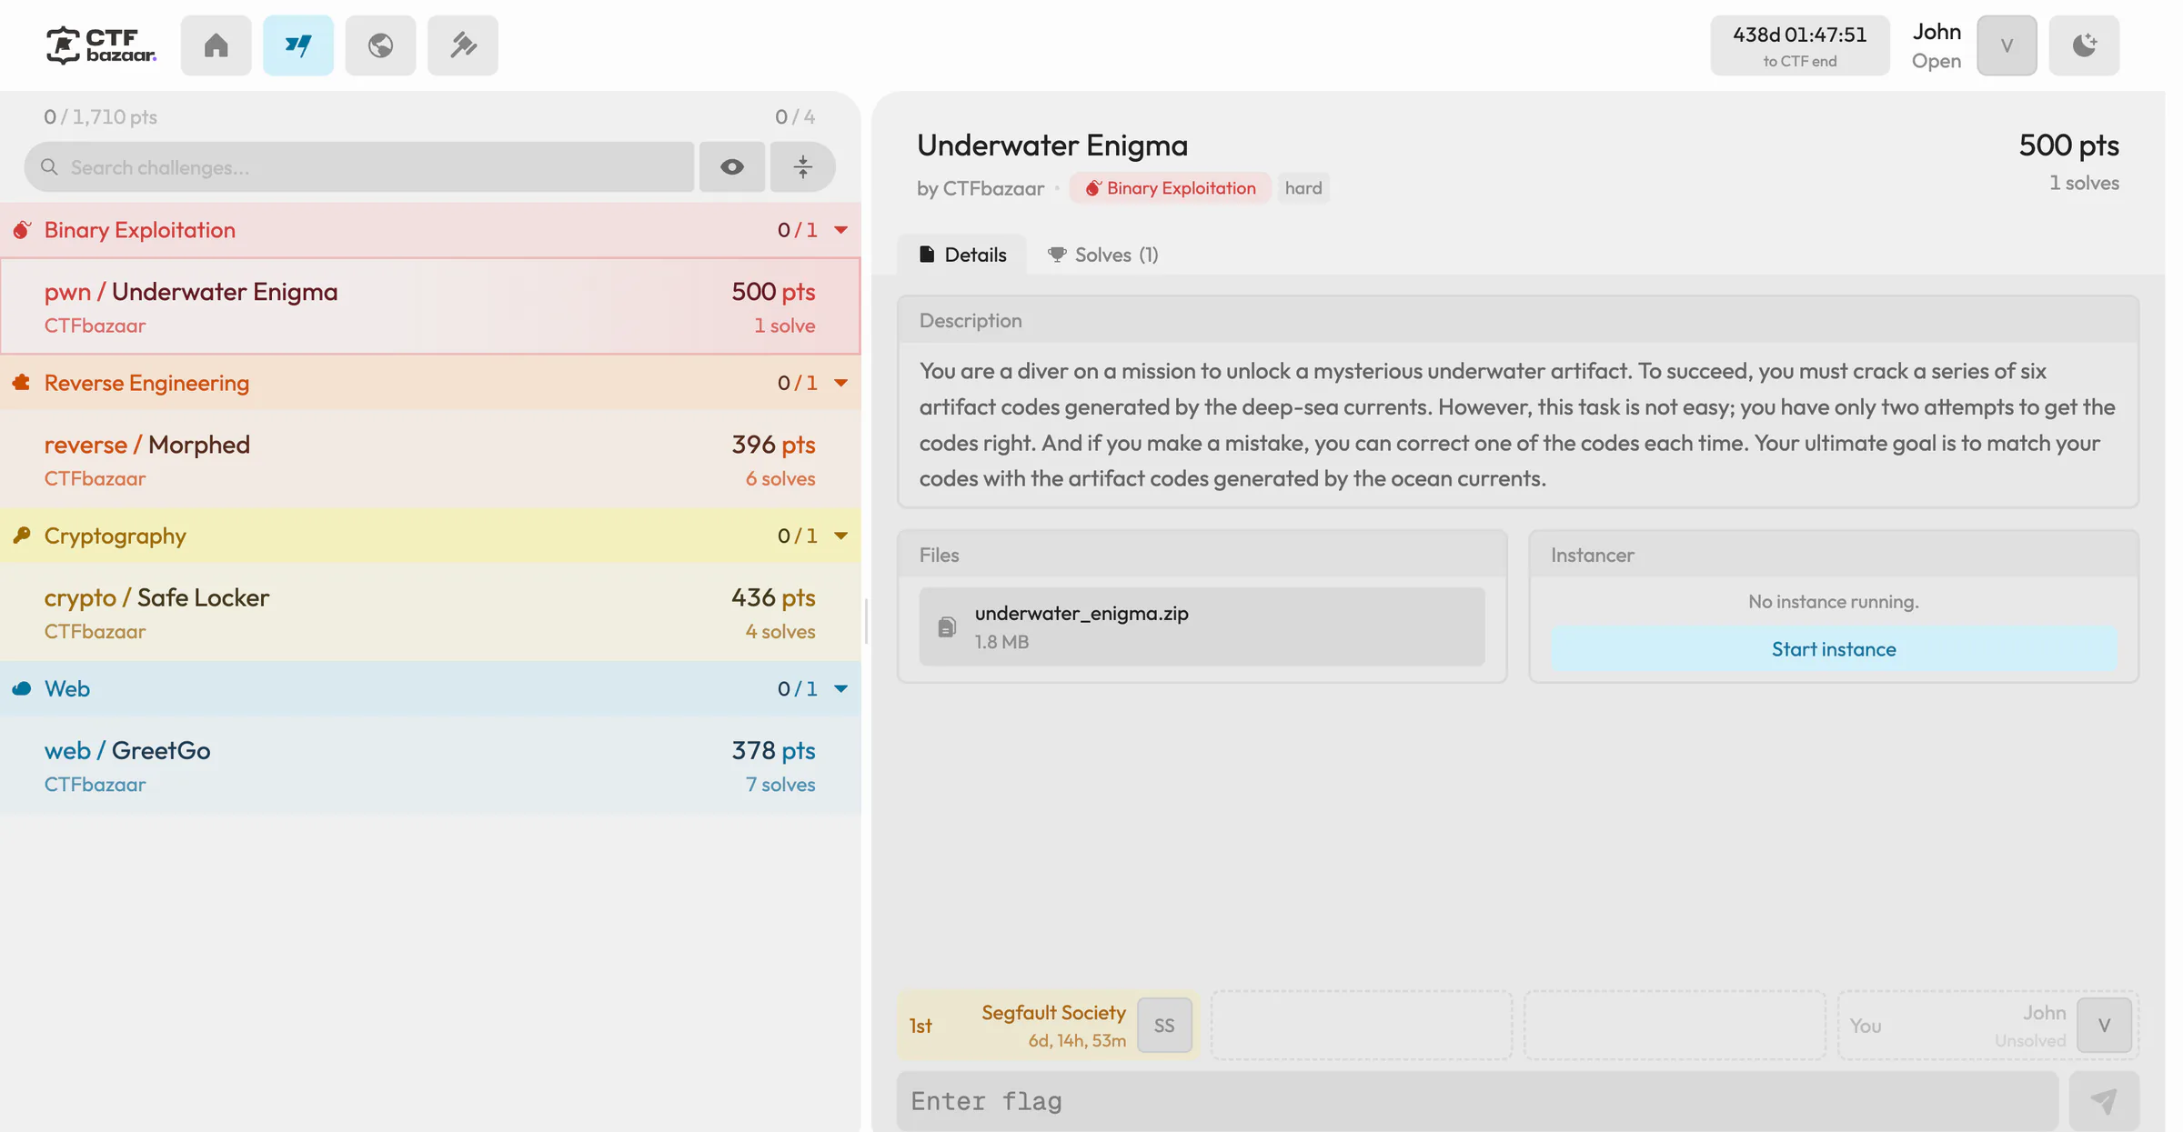The image size is (2183, 1132).
Task: Click Segfault Society first solver name
Action: [x=1053, y=1013]
